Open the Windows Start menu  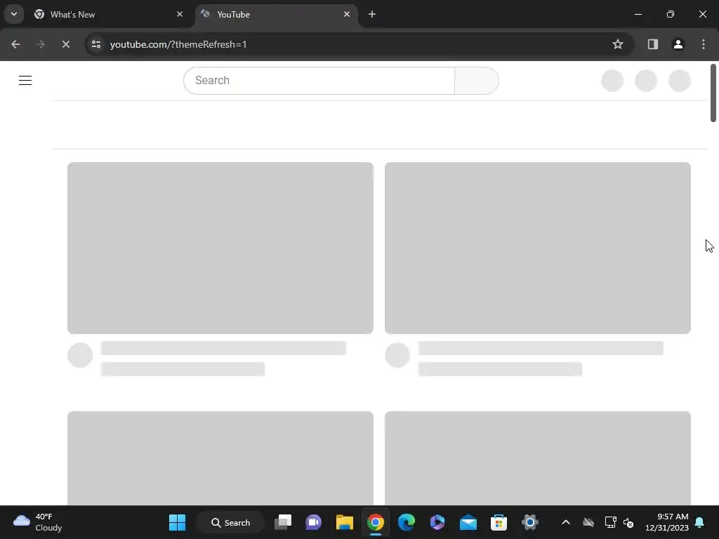point(177,522)
